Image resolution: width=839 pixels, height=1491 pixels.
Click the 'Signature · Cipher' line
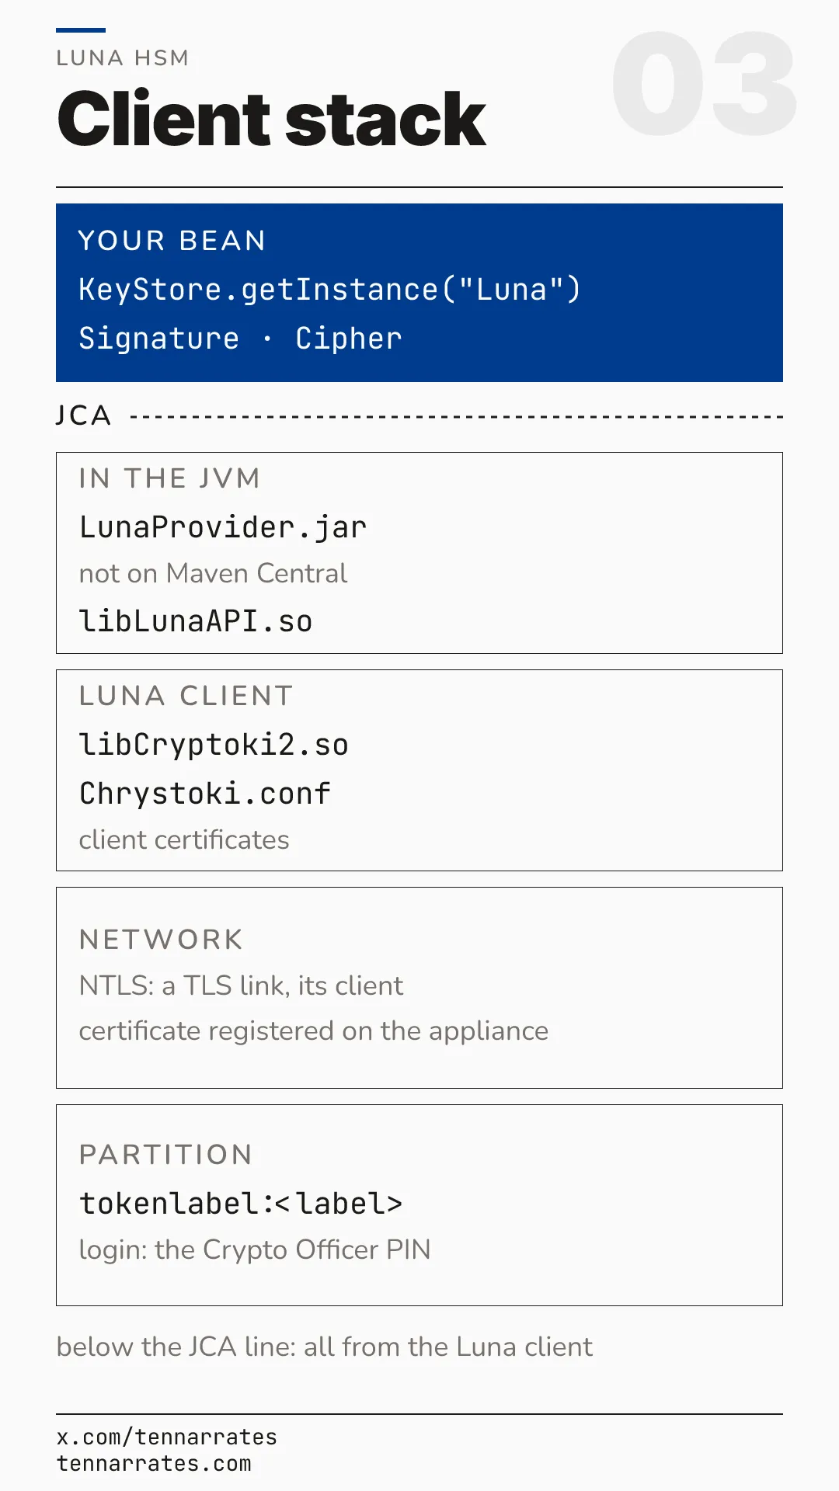coord(240,339)
